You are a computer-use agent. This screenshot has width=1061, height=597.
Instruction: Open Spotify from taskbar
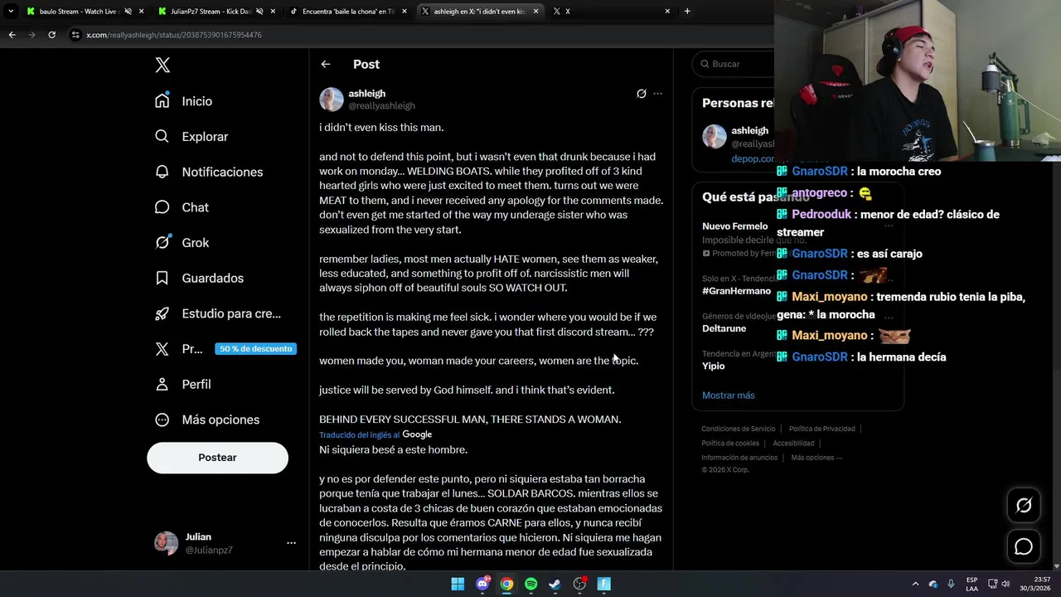(x=530, y=584)
